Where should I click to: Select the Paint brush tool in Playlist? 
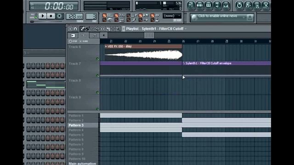(x=87, y=29)
